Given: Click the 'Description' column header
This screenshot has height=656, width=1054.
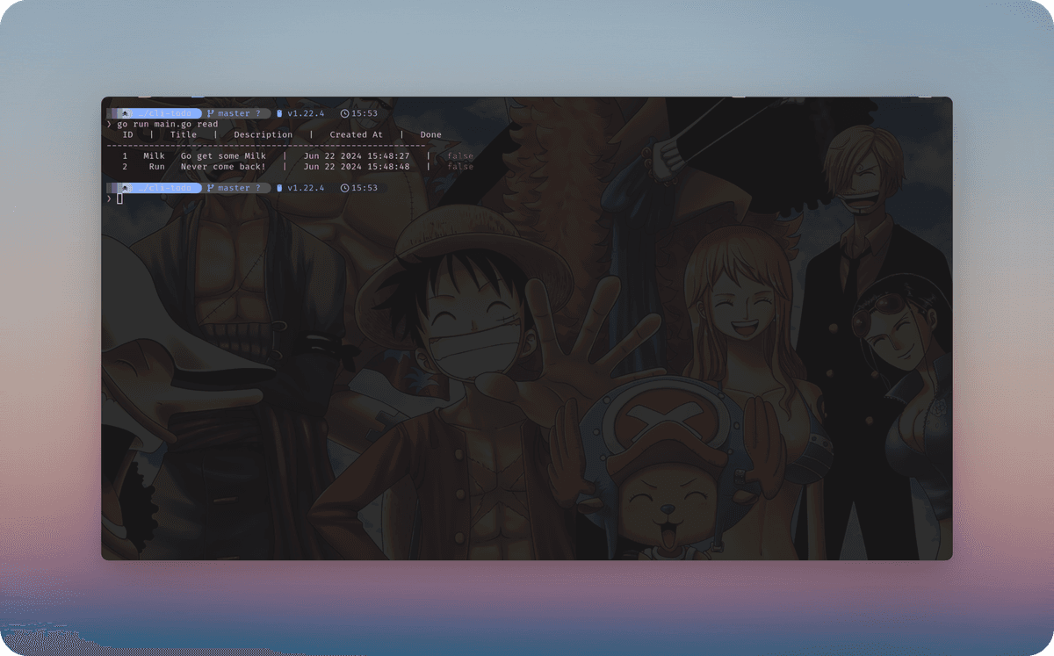Looking at the screenshot, I should (263, 135).
